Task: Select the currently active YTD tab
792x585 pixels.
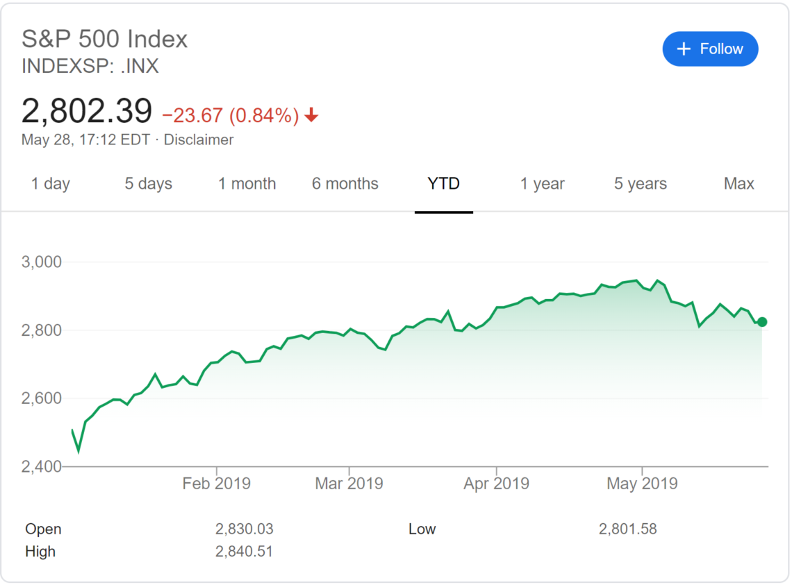Action: (x=443, y=184)
